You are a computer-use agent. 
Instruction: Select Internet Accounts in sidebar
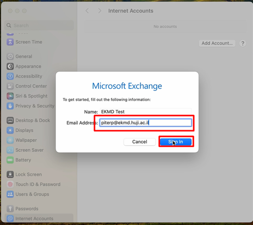[39, 218]
